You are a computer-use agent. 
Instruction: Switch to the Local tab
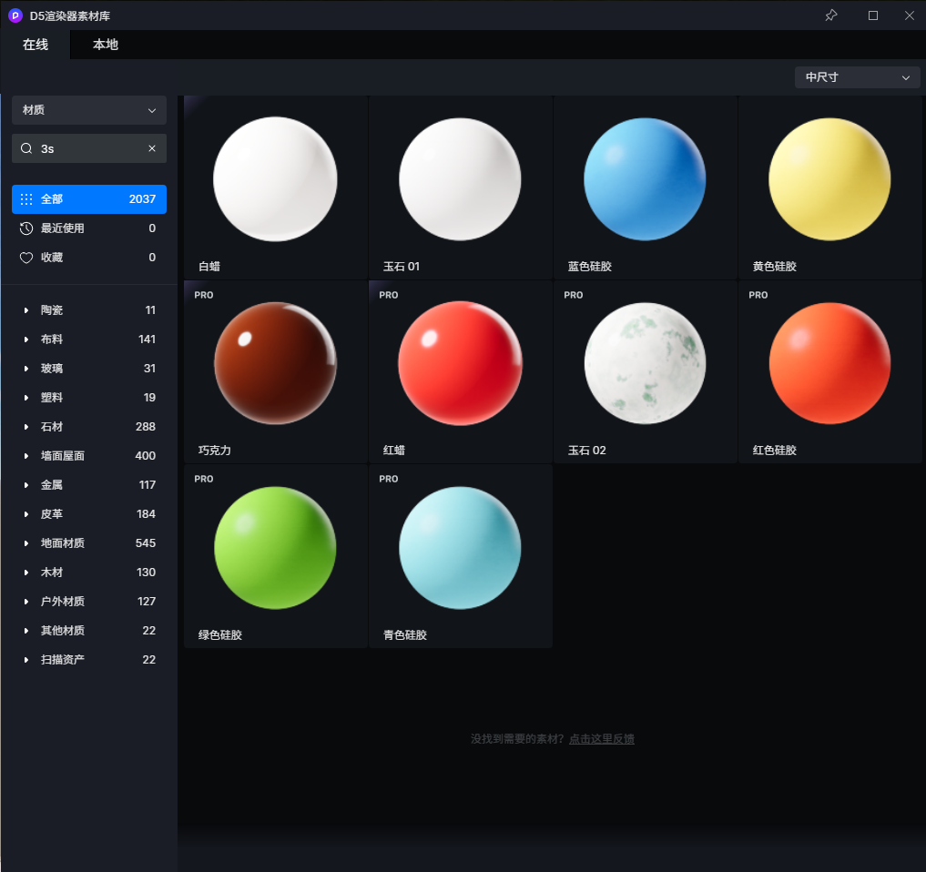pos(106,45)
